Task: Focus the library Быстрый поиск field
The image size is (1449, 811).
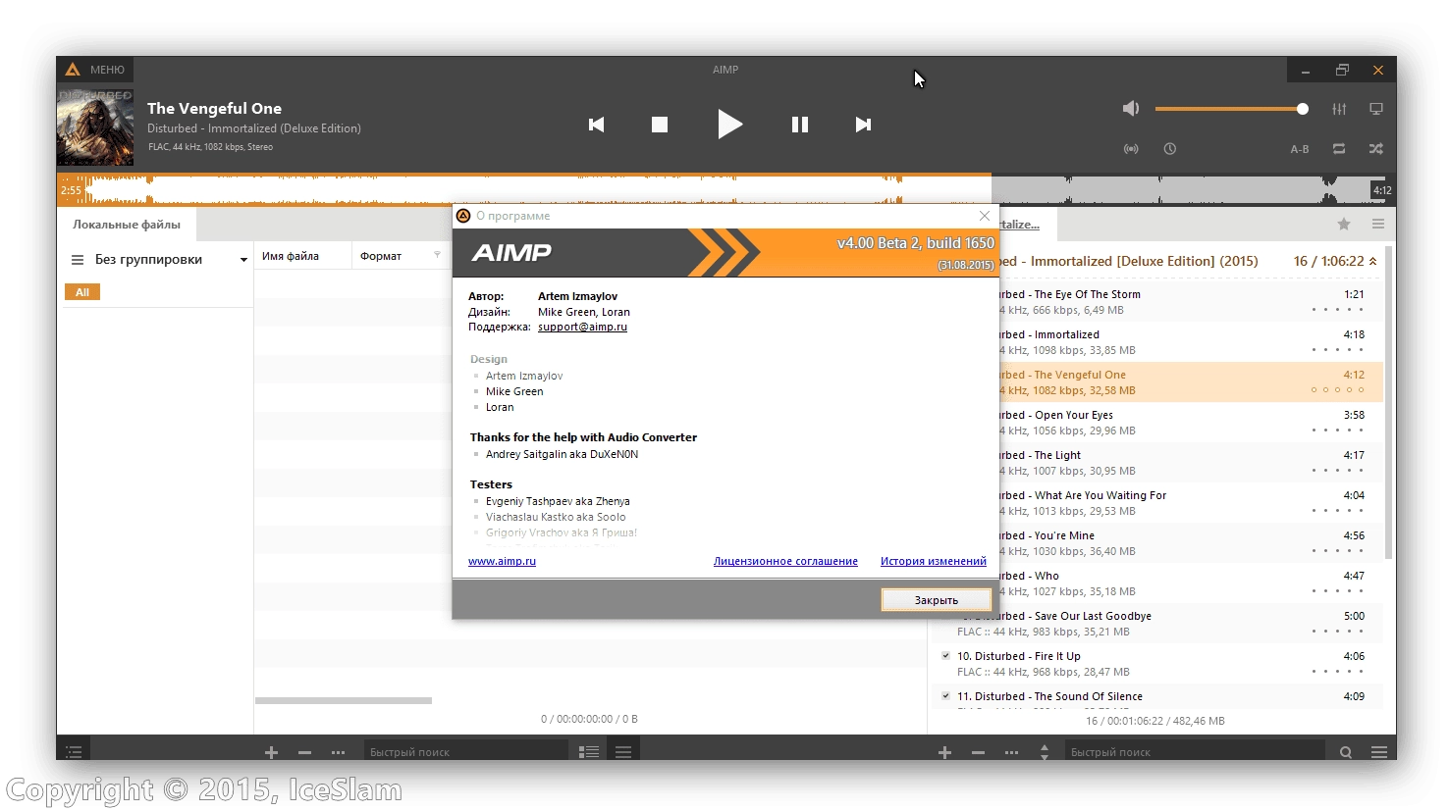Action: click(465, 752)
